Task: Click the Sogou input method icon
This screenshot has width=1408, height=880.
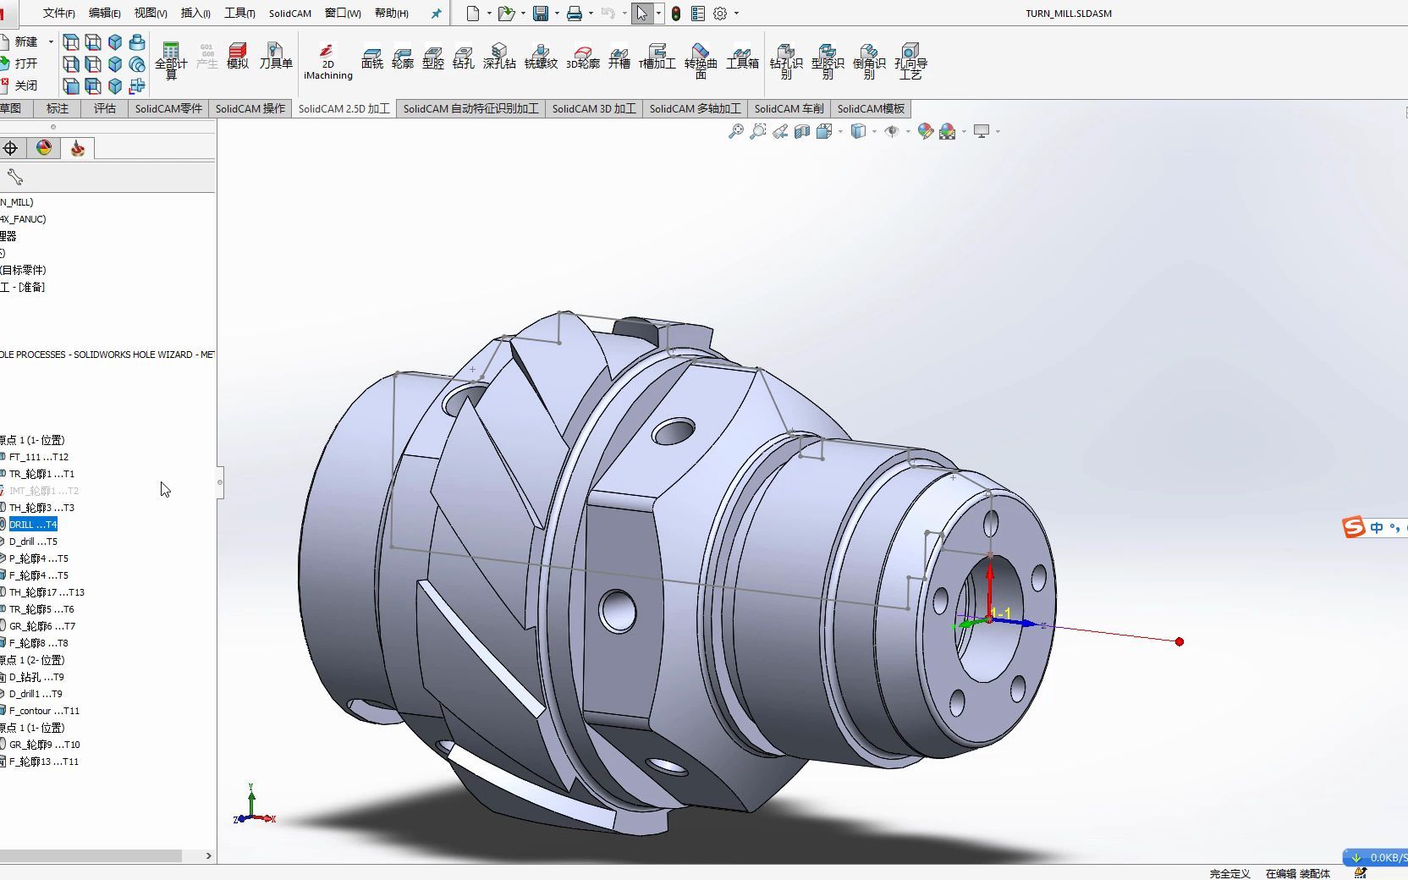Action: coord(1354,527)
